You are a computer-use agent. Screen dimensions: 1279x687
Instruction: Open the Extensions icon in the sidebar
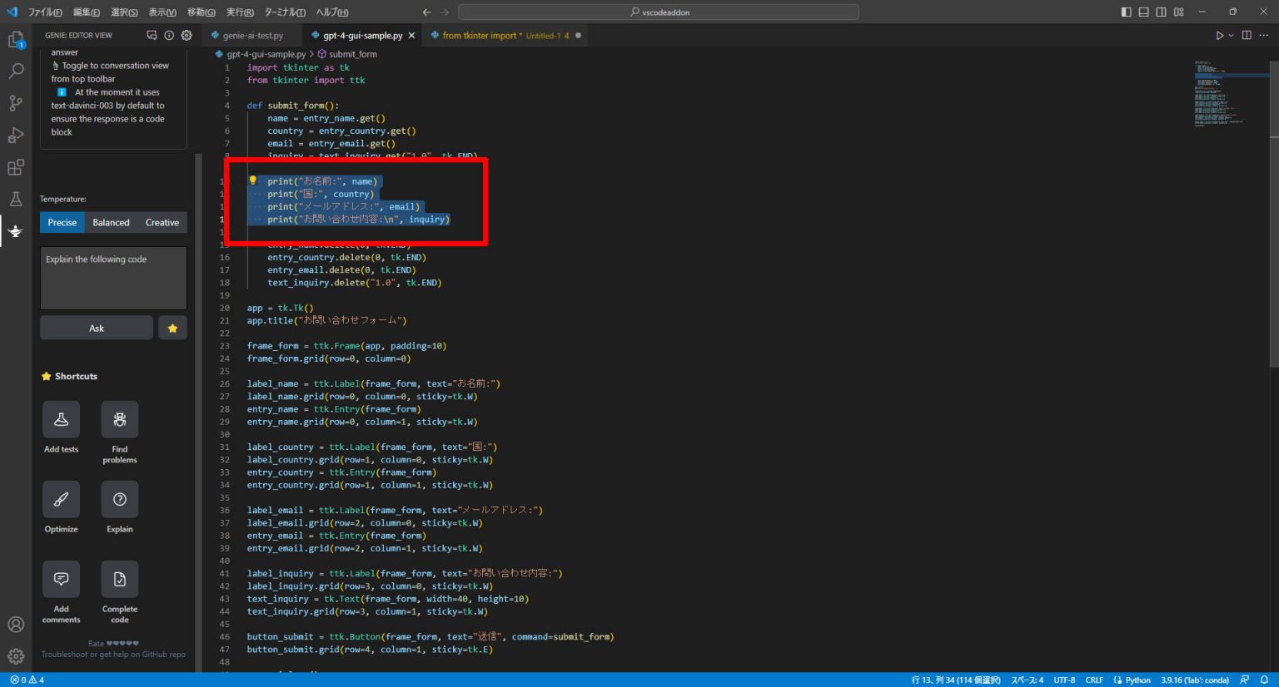(15, 167)
